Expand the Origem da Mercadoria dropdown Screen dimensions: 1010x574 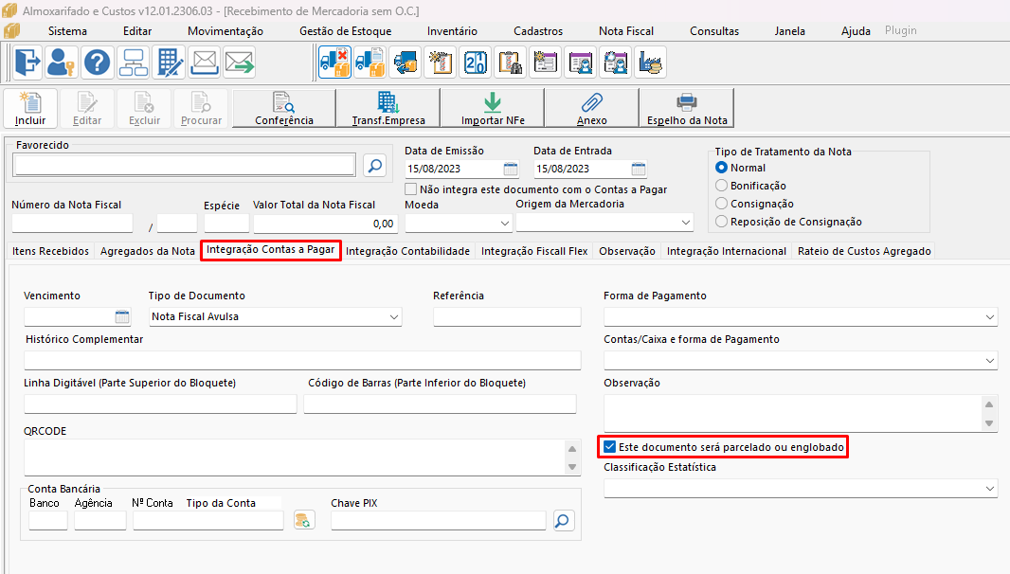click(685, 223)
